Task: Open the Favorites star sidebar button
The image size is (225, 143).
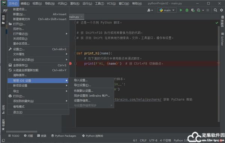Action: tap(3, 125)
